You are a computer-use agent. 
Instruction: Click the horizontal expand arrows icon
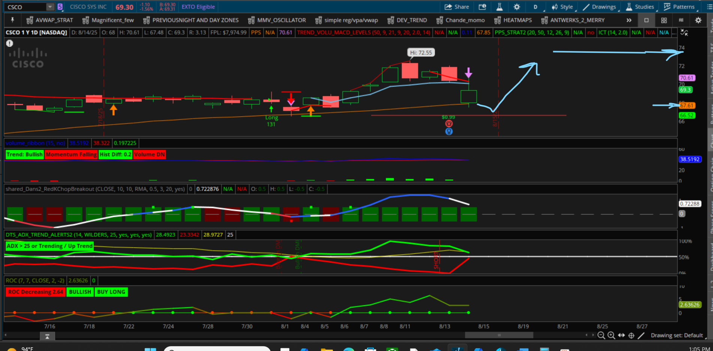pos(621,336)
